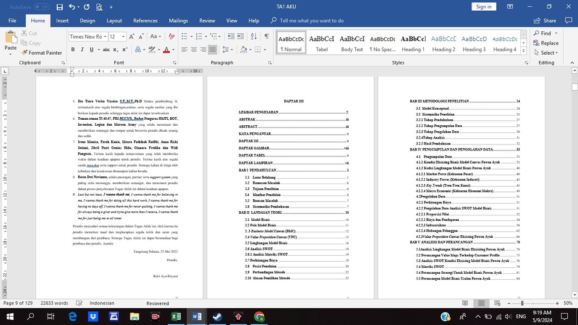The image size is (578, 325).
Task: Click the Sign in button
Action: (x=483, y=7)
